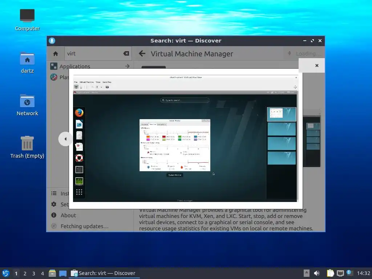Open the dartz home folder icon
Screen dimensions: 372x279
[x=27, y=63]
